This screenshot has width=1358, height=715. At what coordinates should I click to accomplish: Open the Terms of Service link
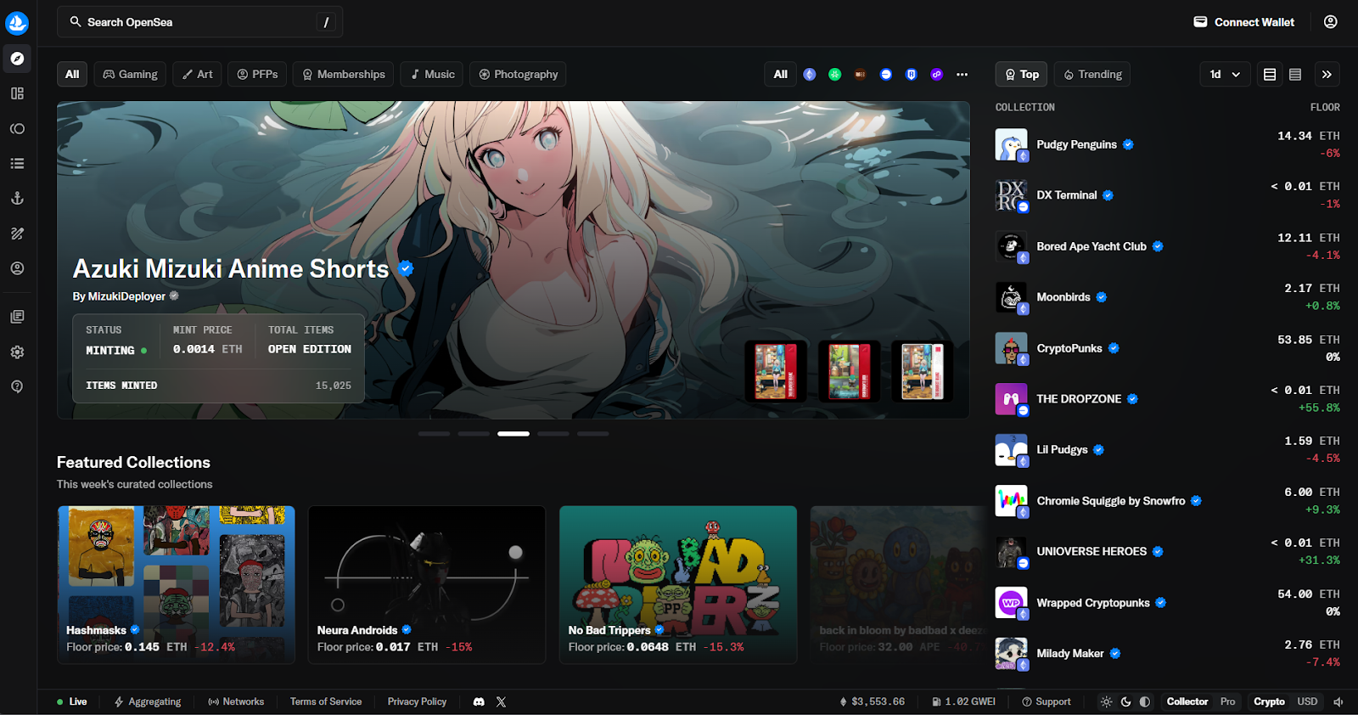[x=326, y=701]
